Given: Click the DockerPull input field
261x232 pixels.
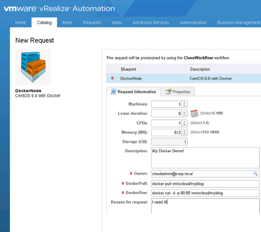Looking at the screenshot, I should 205,184.
